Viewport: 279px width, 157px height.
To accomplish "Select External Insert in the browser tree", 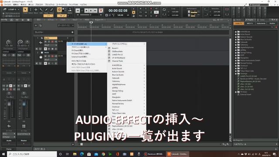I will click(x=245, y=95).
